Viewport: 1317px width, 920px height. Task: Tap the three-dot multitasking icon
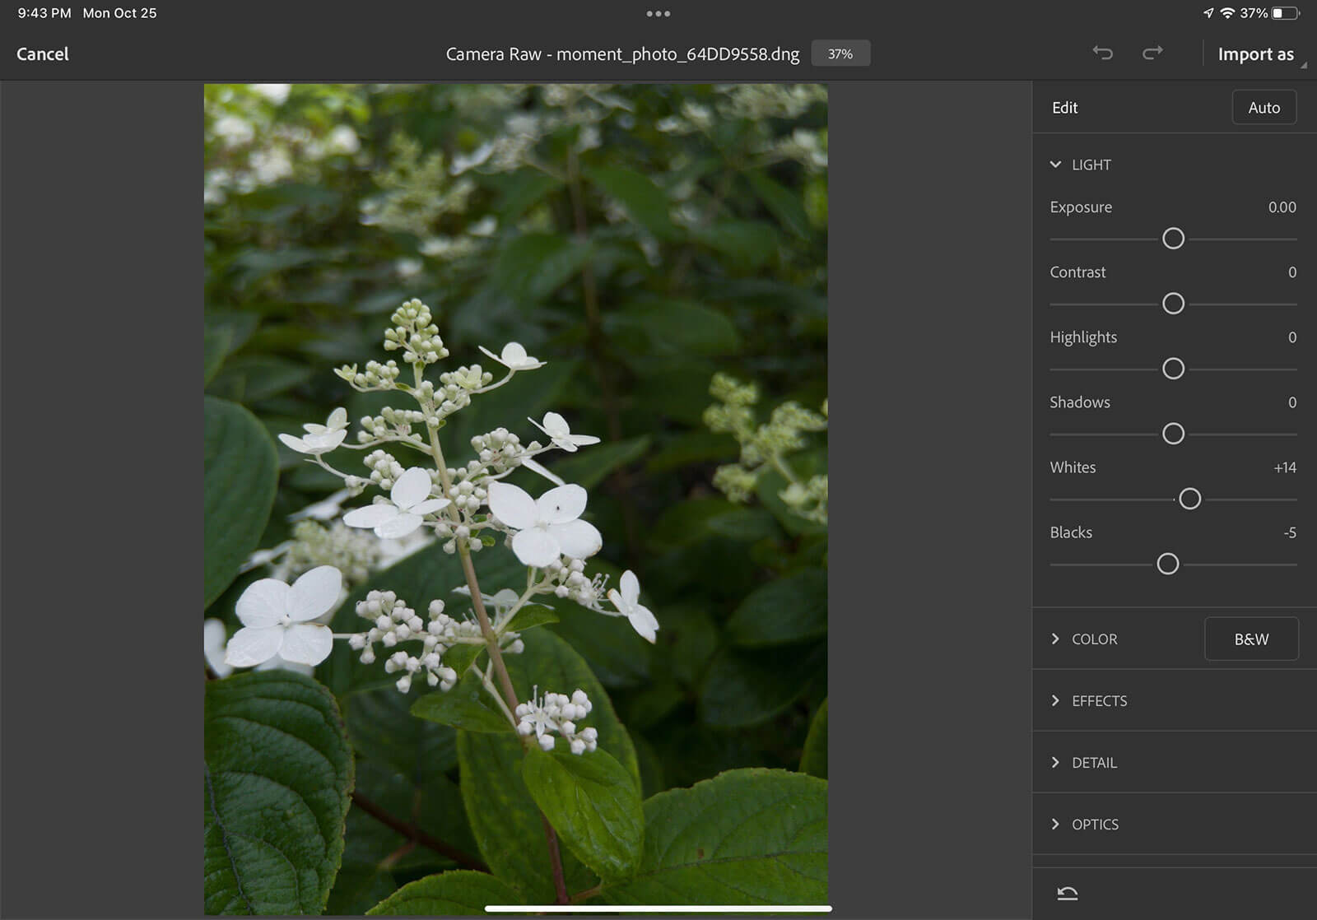pos(658,13)
